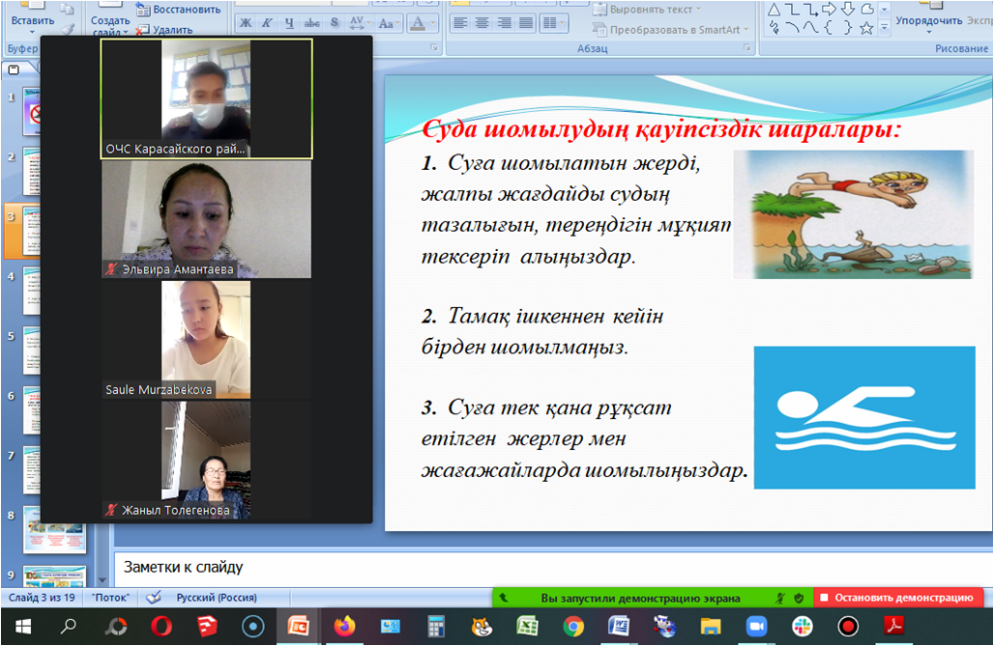Toggle bold text formatting

(x=246, y=22)
